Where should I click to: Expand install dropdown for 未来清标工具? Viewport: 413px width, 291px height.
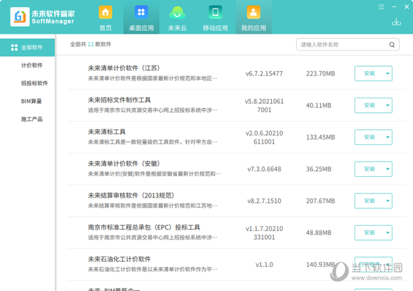click(388, 137)
